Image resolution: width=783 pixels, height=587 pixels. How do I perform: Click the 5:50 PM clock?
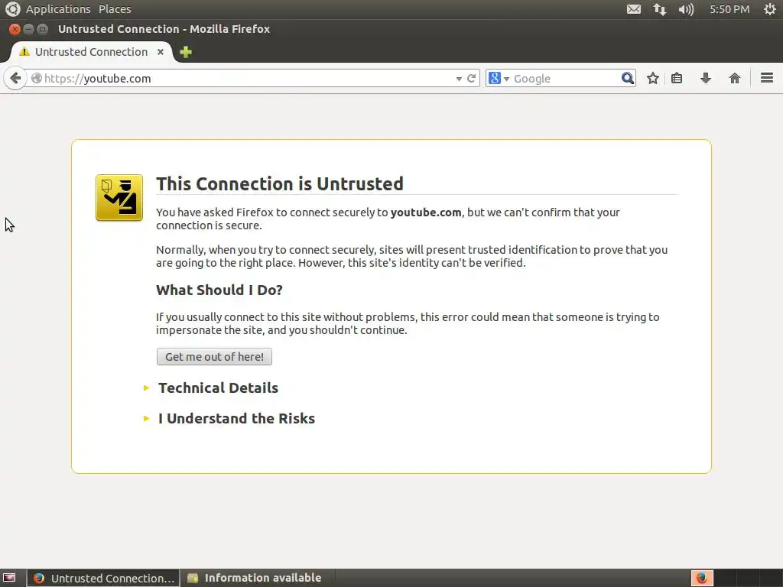pyautogui.click(x=729, y=9)
